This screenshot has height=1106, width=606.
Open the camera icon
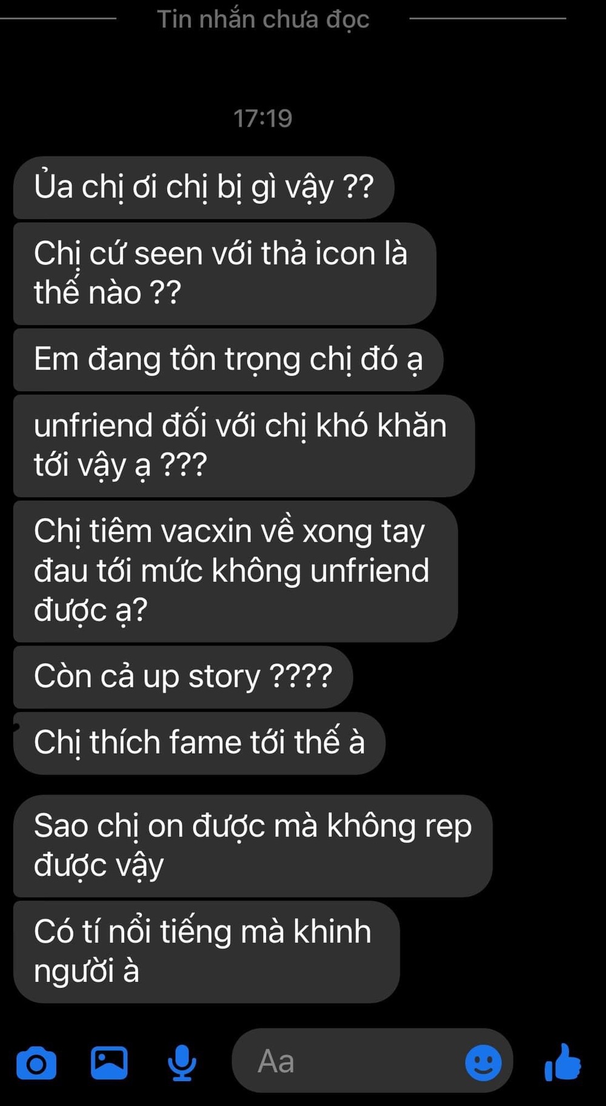(x=36, y=1063)
